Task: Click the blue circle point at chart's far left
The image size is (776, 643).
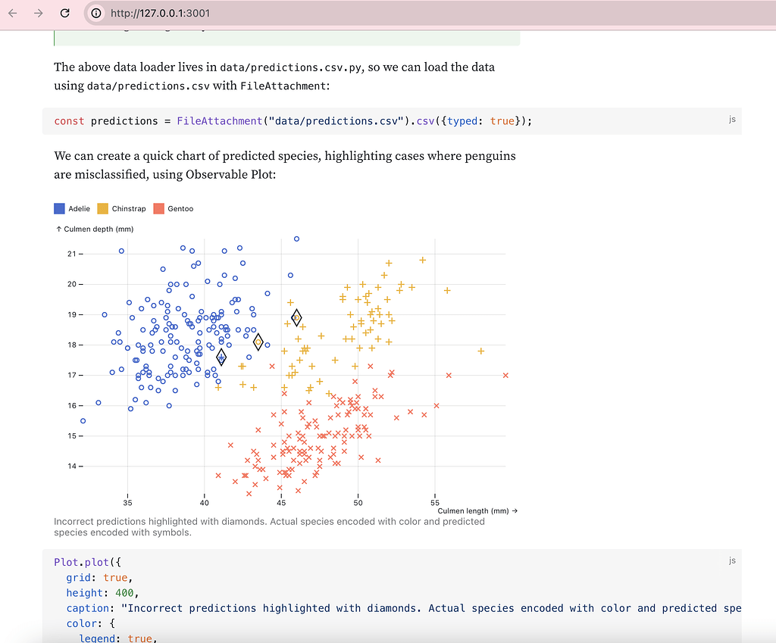Action: click(83, 421)
